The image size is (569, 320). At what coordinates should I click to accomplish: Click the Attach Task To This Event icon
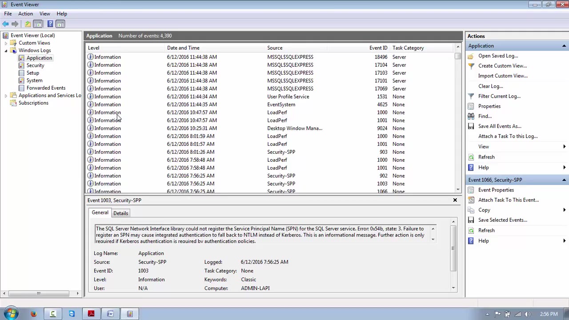[x=471, y=200]
